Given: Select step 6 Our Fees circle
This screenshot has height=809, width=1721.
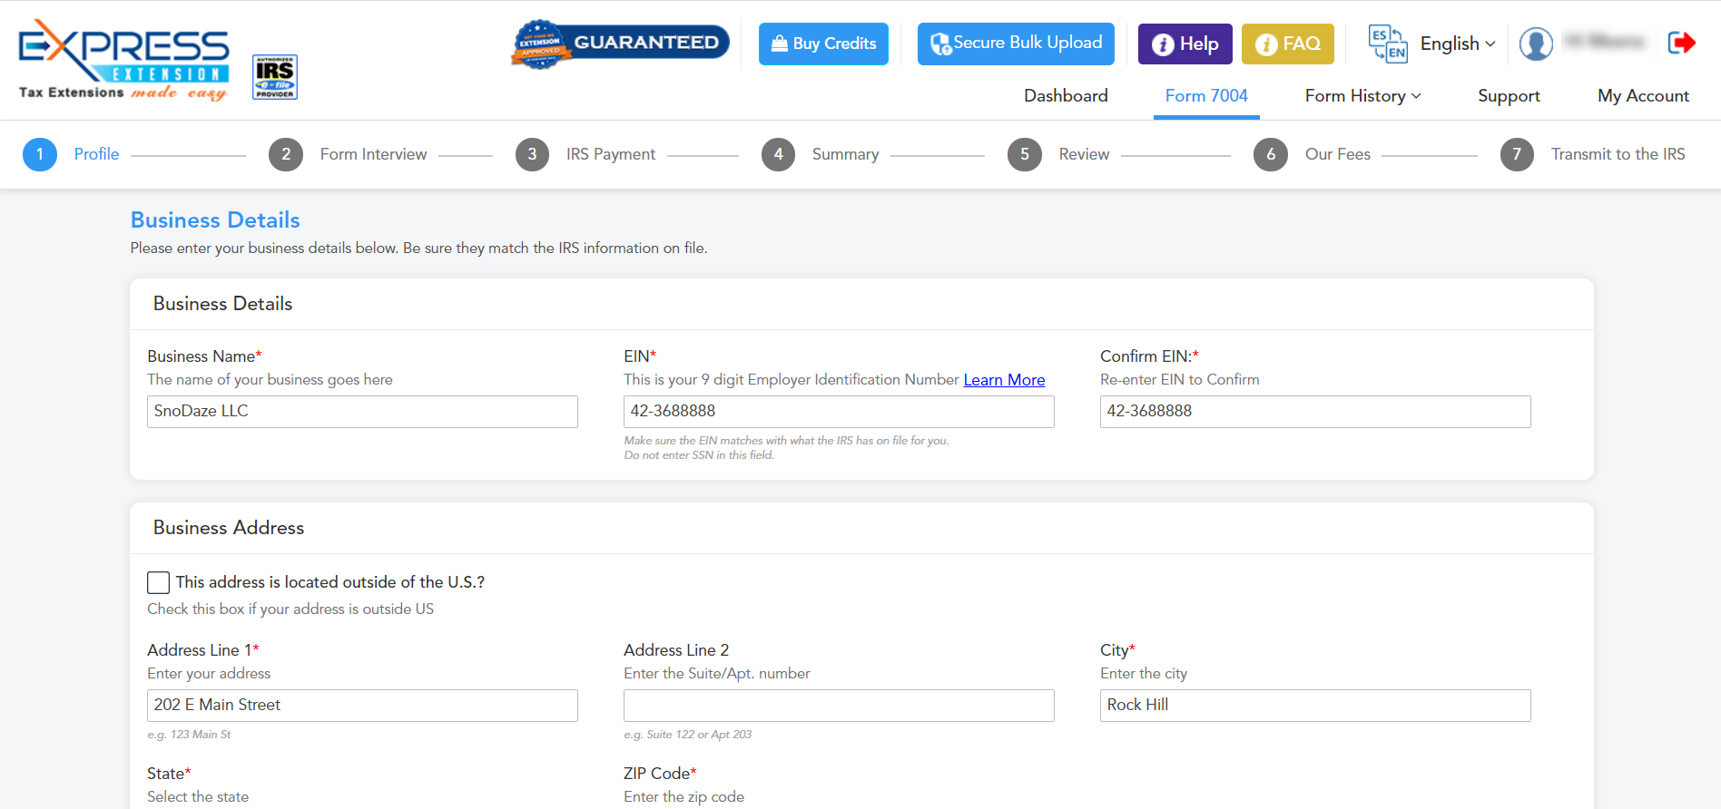Looking at the screenshot, I should 1271,154.
